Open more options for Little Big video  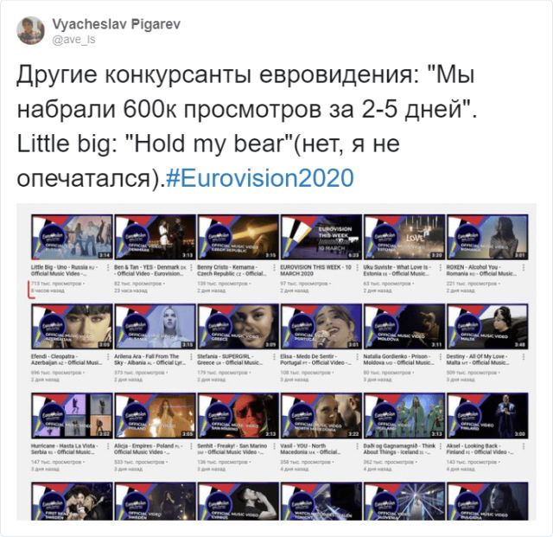click(x=108, y=267)
